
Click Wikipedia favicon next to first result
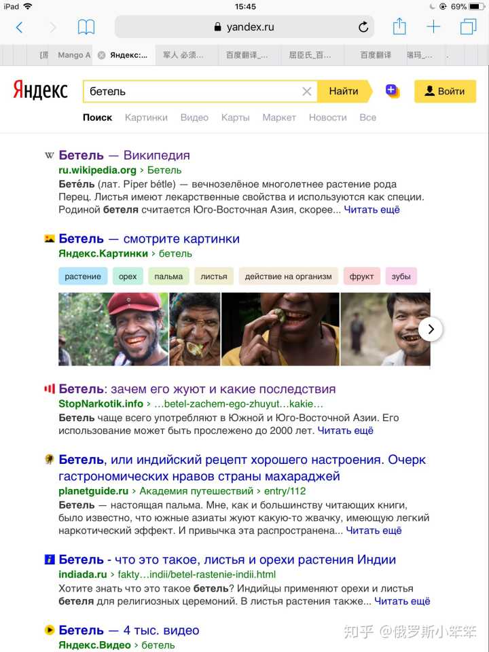[x=49, y=156]
